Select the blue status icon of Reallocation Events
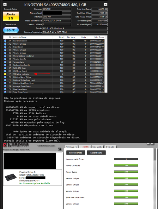 pos(5,65)
